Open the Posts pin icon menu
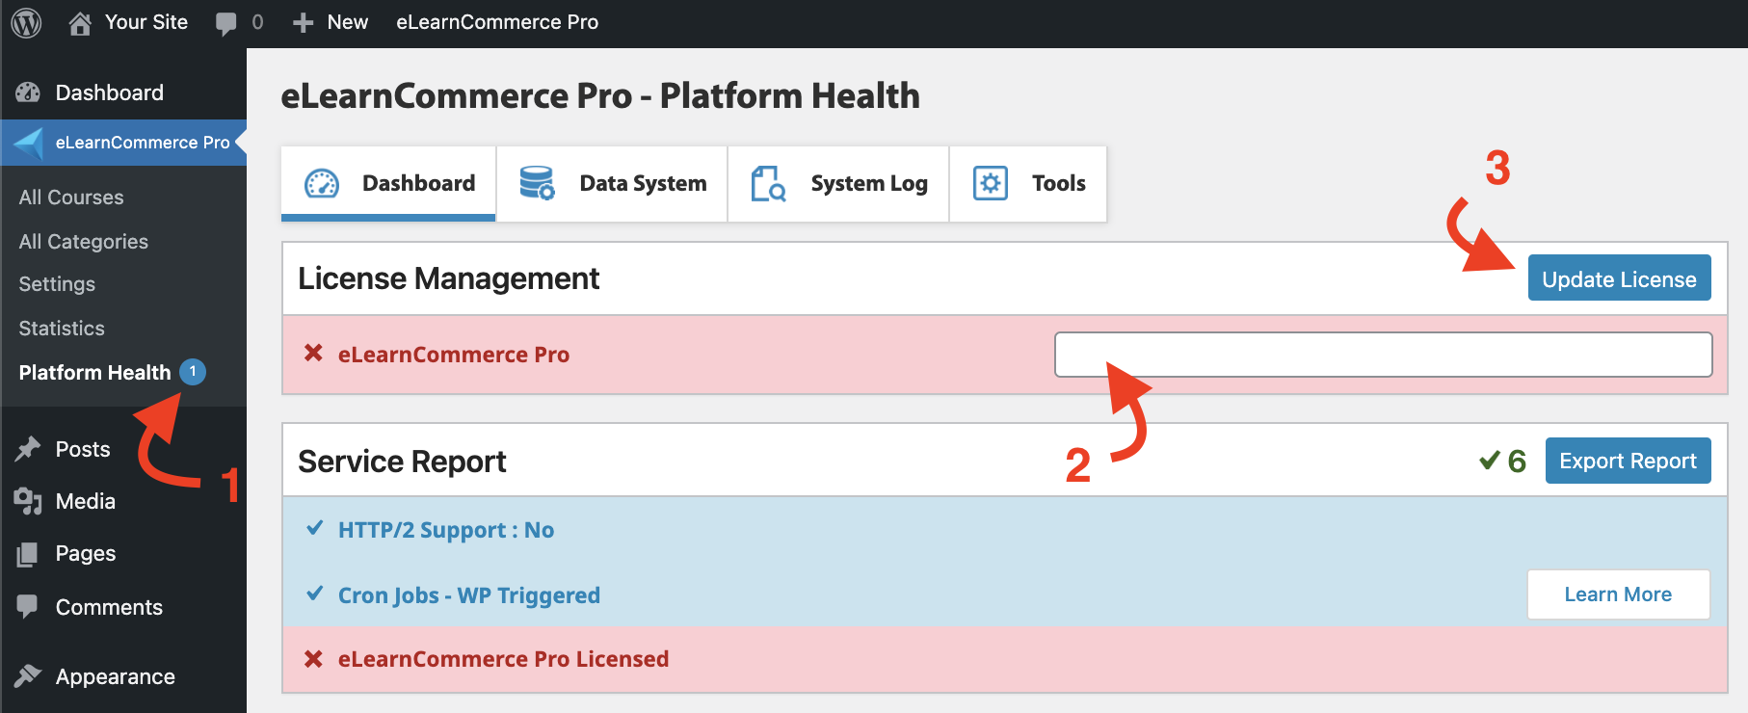1748x713 pixels. (28, 449)
